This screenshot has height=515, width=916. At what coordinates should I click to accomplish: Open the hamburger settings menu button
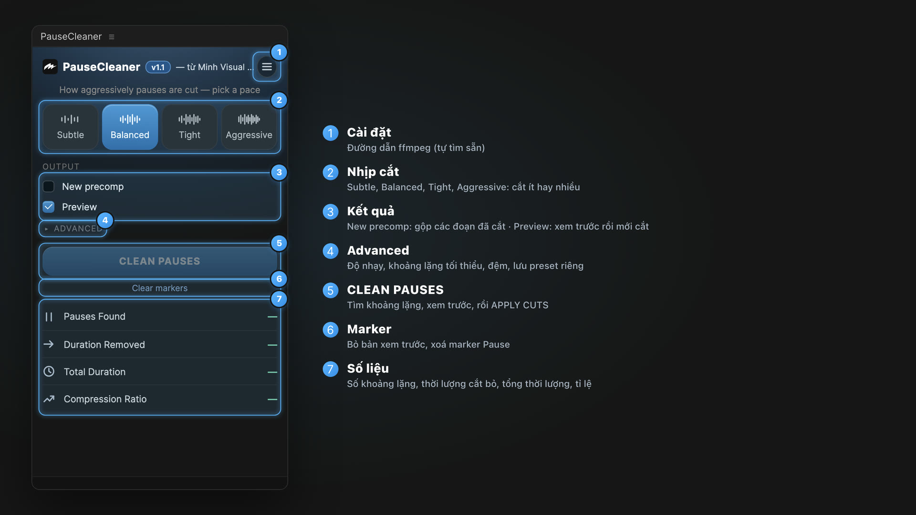[x=267, y=67]
